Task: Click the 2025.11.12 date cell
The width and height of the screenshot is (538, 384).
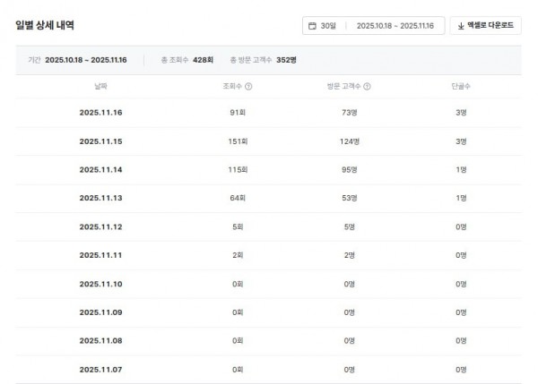Action: (102, 226)
